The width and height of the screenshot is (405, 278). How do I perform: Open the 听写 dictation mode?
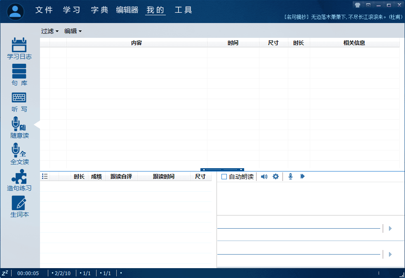click(19, 101)
